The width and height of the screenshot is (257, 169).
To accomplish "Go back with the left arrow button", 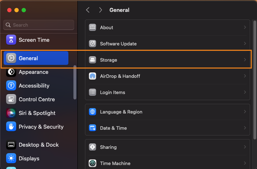I will click(x=88, y=10).
